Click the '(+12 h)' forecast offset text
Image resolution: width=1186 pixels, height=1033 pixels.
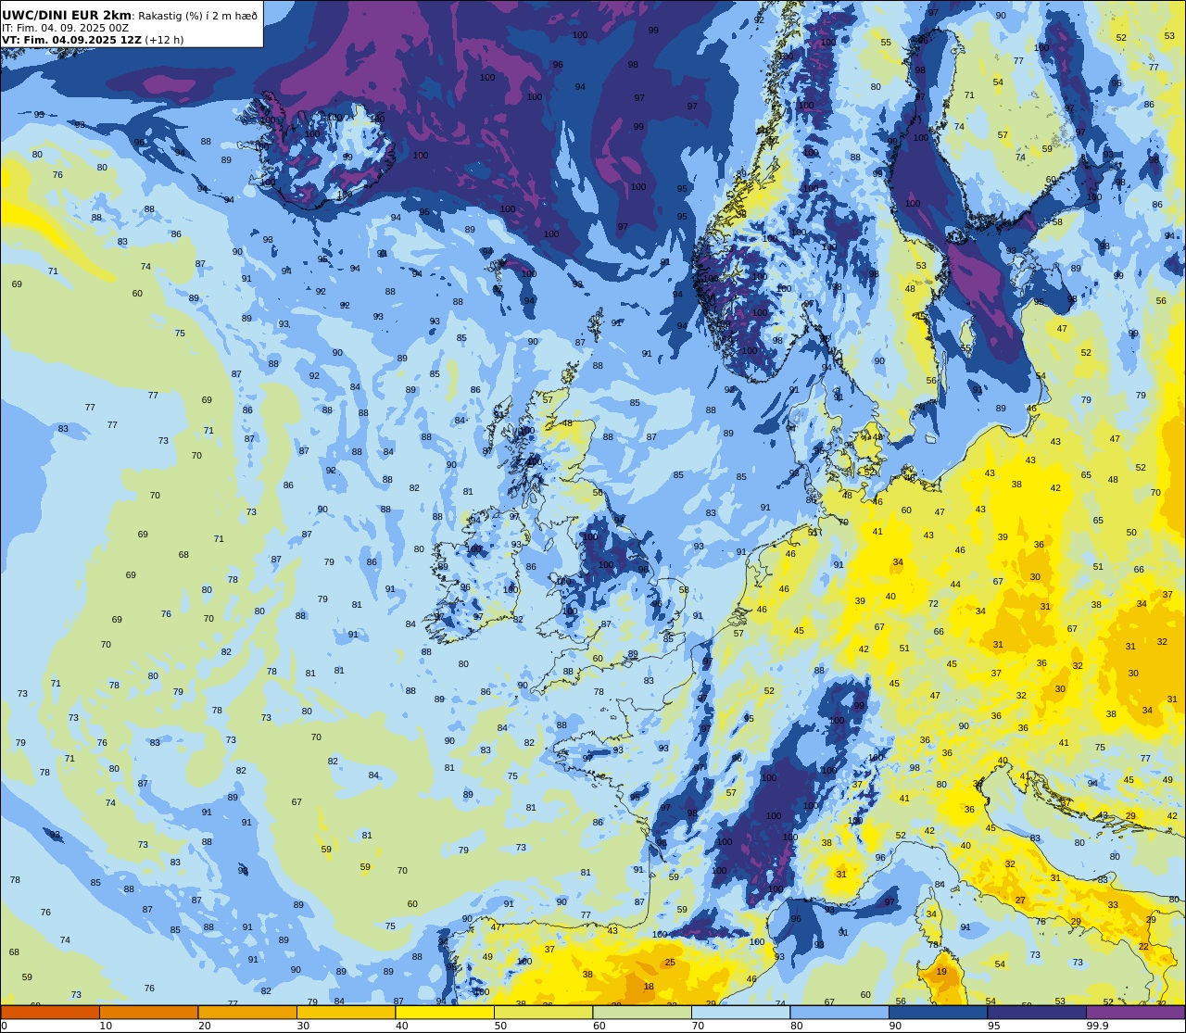(164, 40)
